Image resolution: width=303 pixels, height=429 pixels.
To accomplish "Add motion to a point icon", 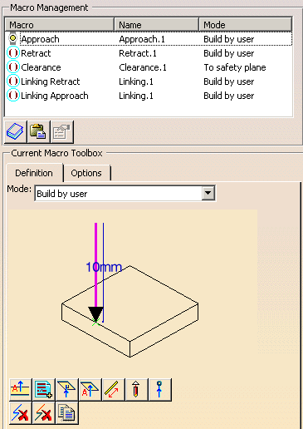I will [160, 389].
